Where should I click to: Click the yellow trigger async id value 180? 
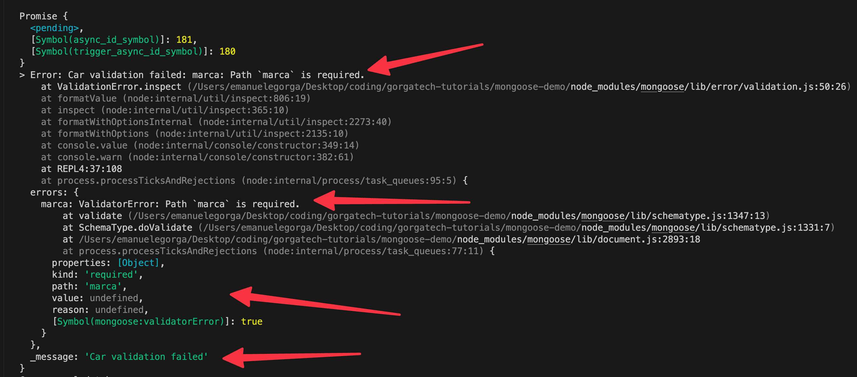coord(227,51)
